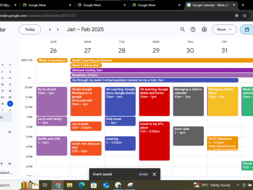
Task: Open the calendar search icon
Action: coord(182,29)
